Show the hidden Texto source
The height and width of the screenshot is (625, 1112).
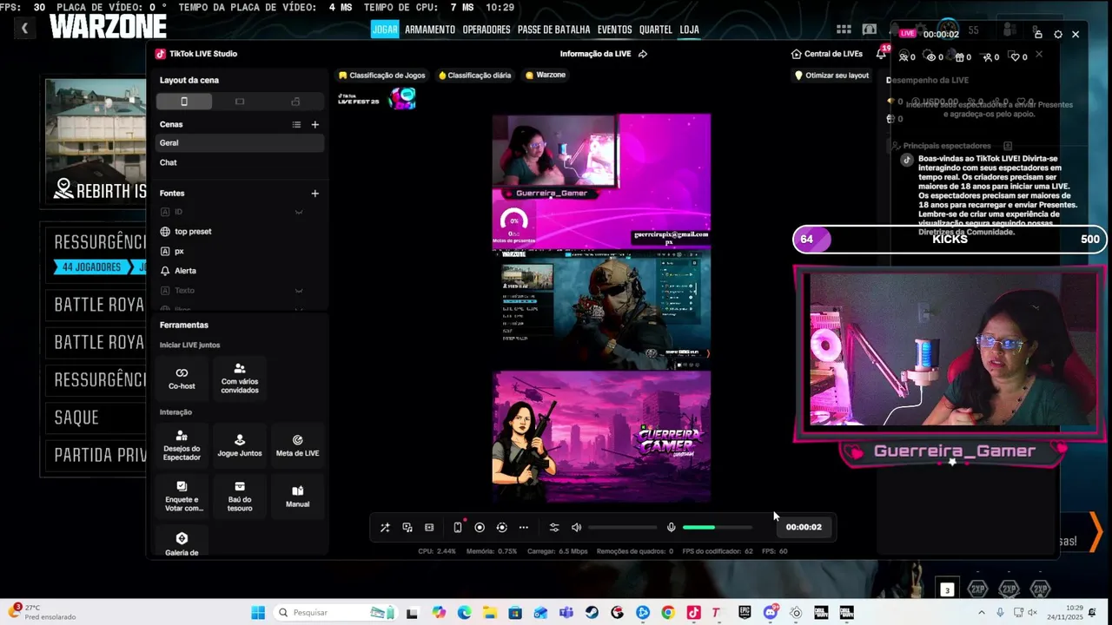[299, 291]
